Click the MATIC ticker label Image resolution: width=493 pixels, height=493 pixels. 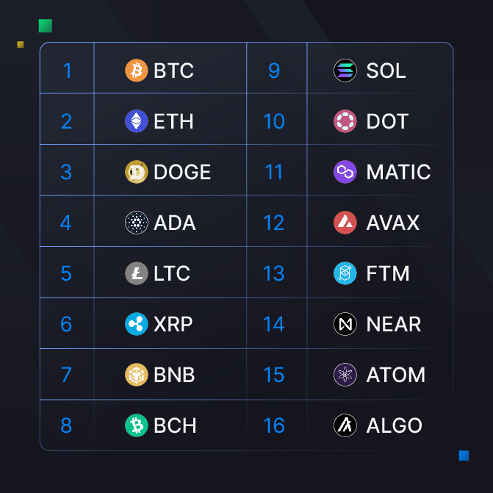[x=398, y=172]
